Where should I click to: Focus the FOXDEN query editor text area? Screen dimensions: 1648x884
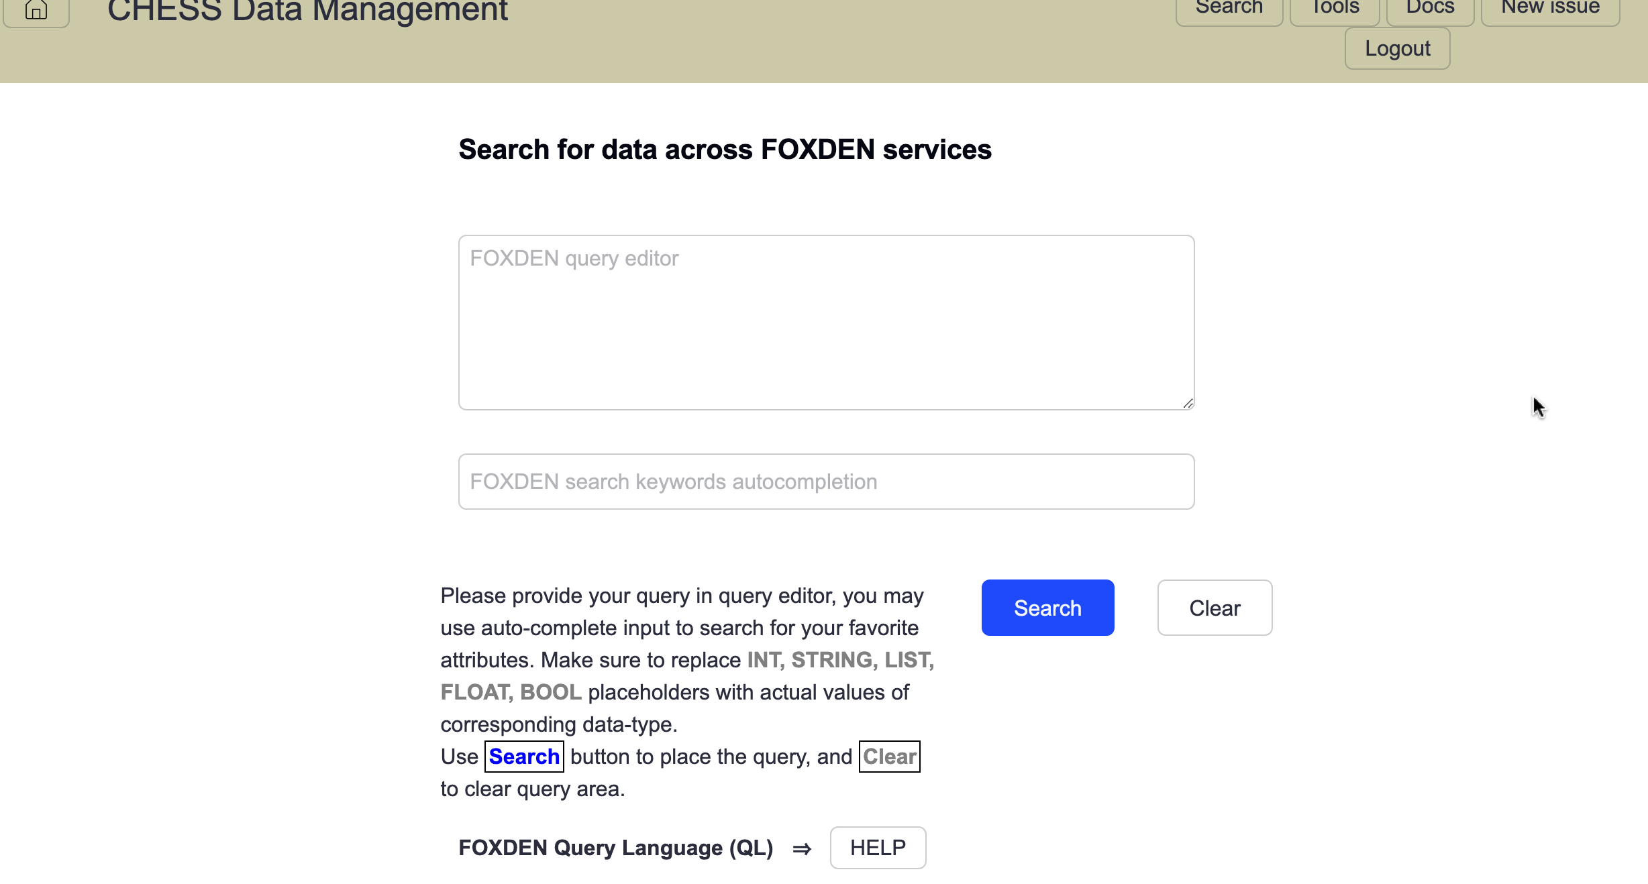827,323
